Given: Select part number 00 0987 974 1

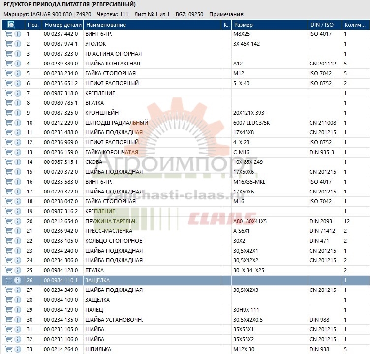Looking at the screenshot, I should click(x=61, y=44).
